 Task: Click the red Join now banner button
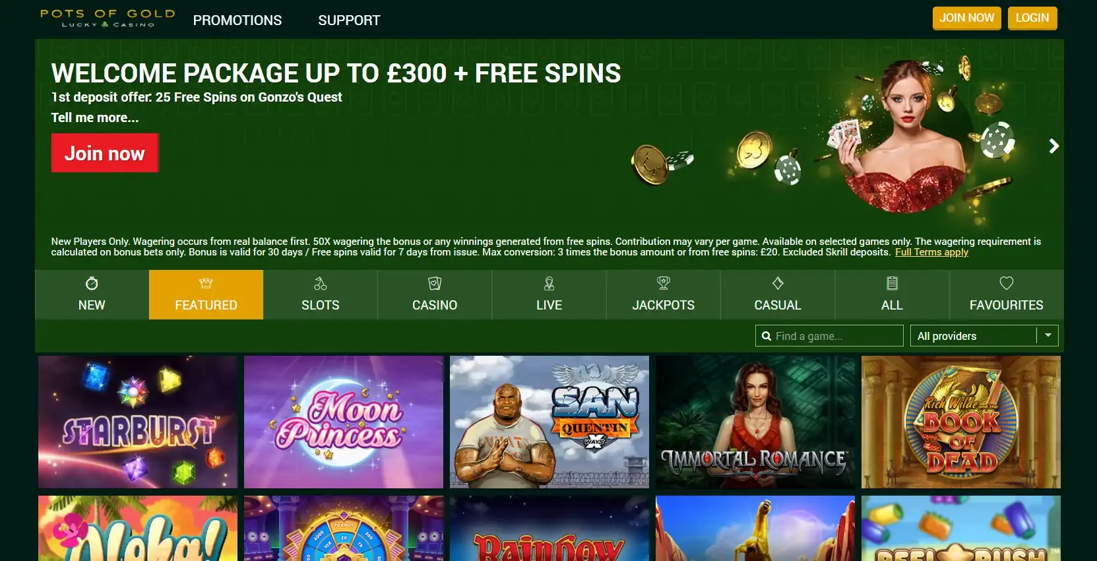[x=105, y=153]
